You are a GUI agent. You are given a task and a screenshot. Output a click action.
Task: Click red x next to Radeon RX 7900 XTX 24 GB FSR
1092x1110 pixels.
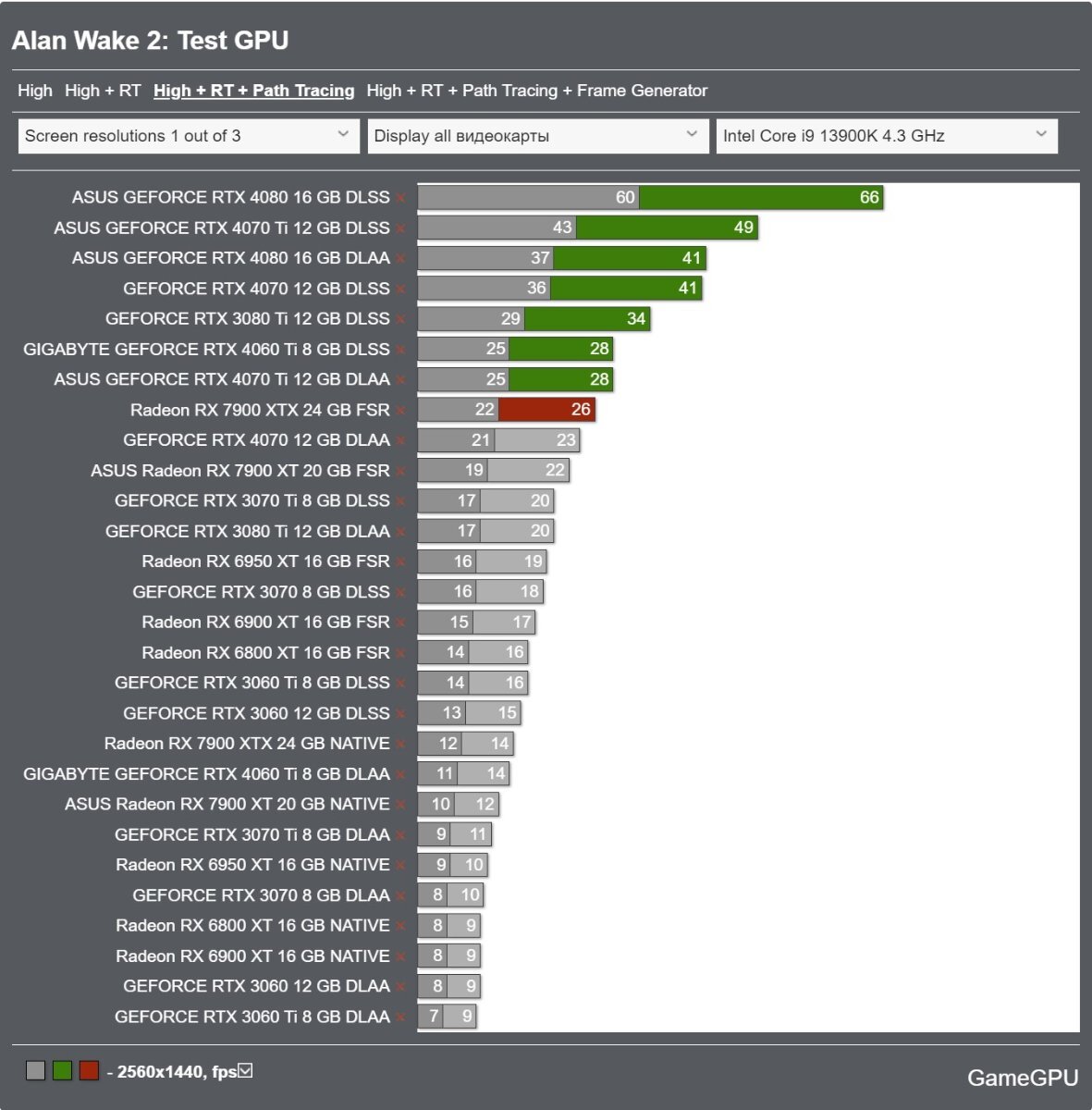click(x=400, y=411)
